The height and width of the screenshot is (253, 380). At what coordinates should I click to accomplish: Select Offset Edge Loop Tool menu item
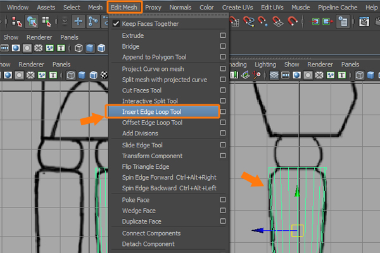coord(152,123)
